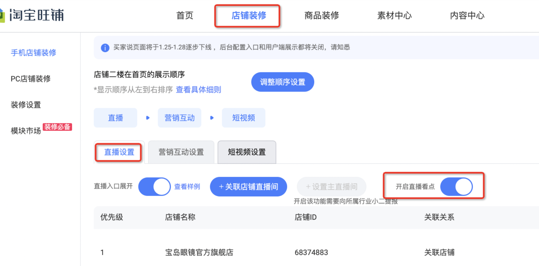The image size is (539, 266).
Task: Open the 查看样例 link
Action: (187, 187)
